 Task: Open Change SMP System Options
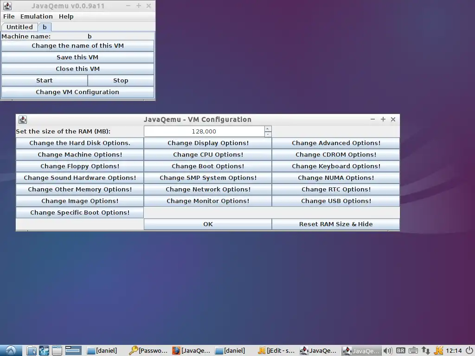[208, 178]
